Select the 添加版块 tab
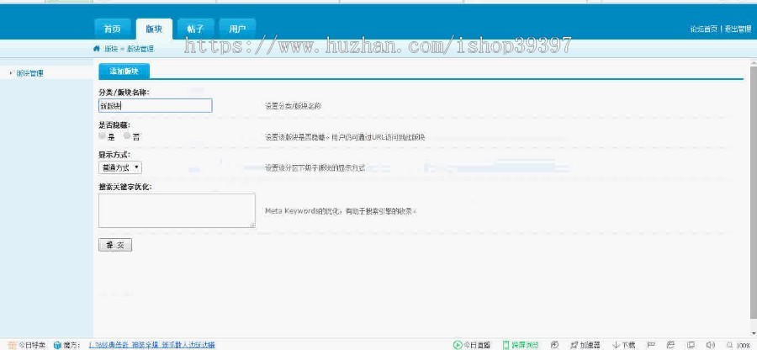 coord(124,71)
